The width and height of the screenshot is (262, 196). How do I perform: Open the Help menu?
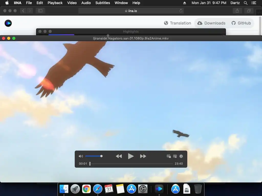pyautogui.click(x=136, y=3)
